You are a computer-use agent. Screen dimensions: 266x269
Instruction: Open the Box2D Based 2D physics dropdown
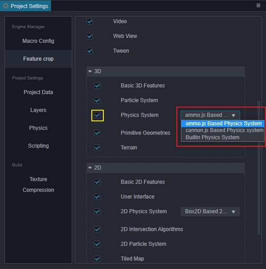[210, 211]
